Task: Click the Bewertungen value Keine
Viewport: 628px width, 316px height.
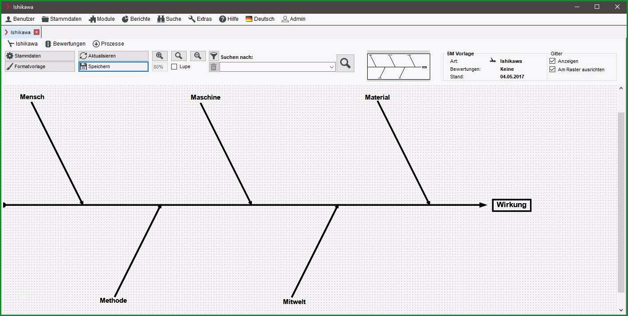Action: coord(507,69)
